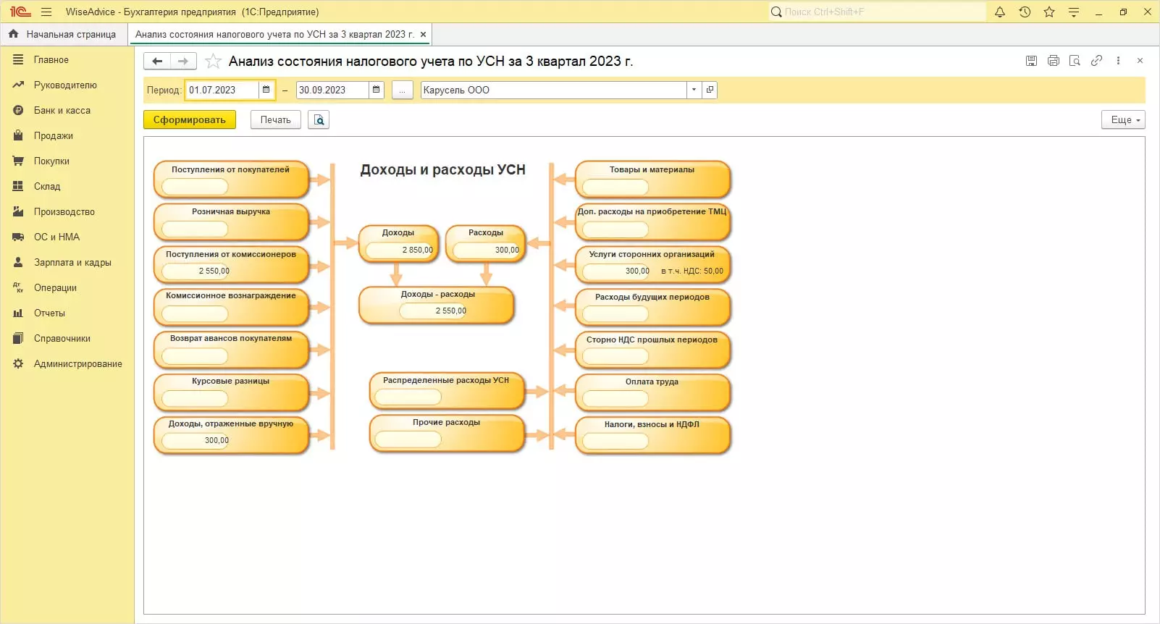Open start date calendar picker
Screen dimensions: 1160x624
coord(266,90)
